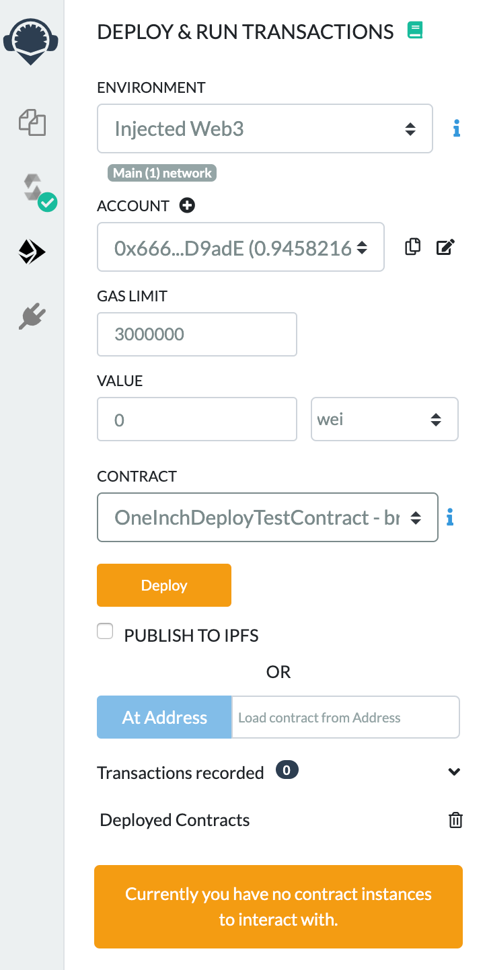Viewport: 487px width, 970px height.
Task: Enable the Publish to IPFS checkbox
Action: point(105,632)
